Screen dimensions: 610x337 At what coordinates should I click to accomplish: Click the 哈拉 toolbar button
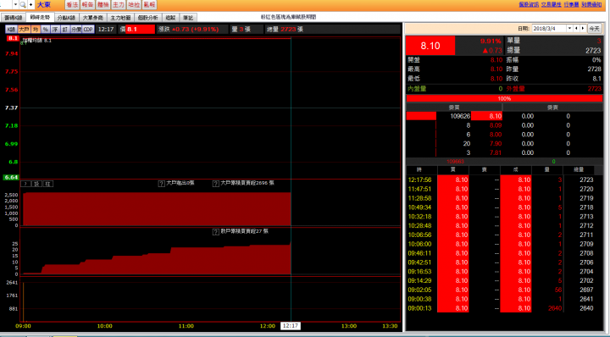pos(134,5)
